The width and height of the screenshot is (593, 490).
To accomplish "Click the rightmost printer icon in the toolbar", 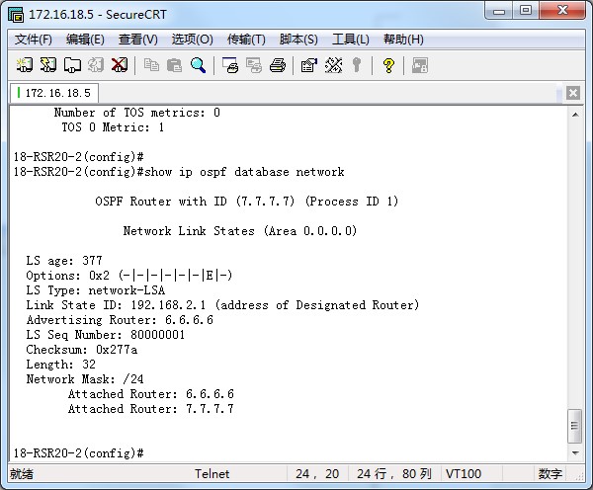I will [x=278, y=66].
